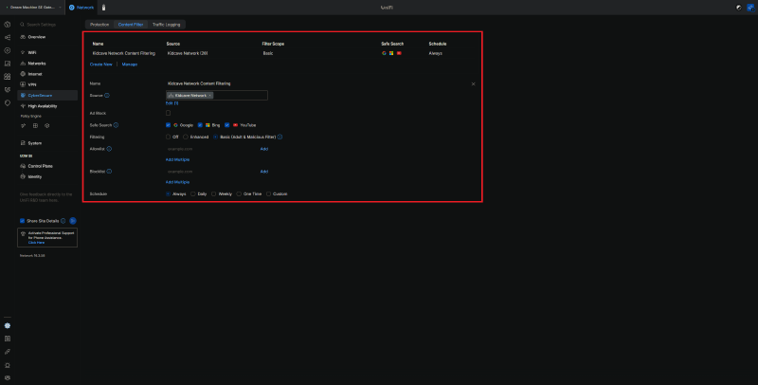Click Add next to the Allowlist field
The height and width of the screenshot is (385, 758).
(264, 149)
